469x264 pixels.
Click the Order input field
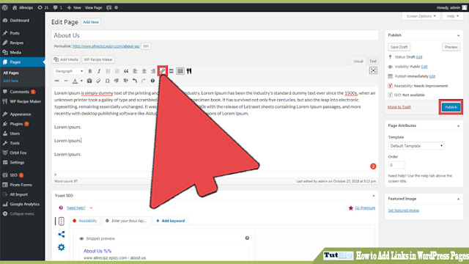click(396, 165)
